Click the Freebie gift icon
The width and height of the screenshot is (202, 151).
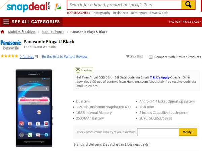coord(78,70)
